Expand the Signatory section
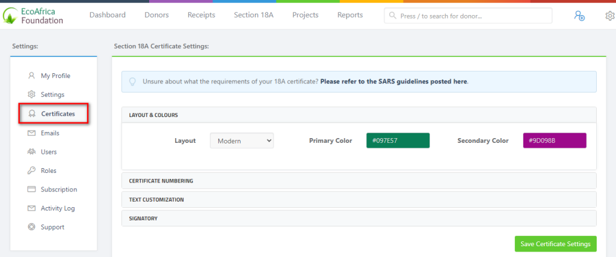616x257 pixels. click(x=359, y=219)
